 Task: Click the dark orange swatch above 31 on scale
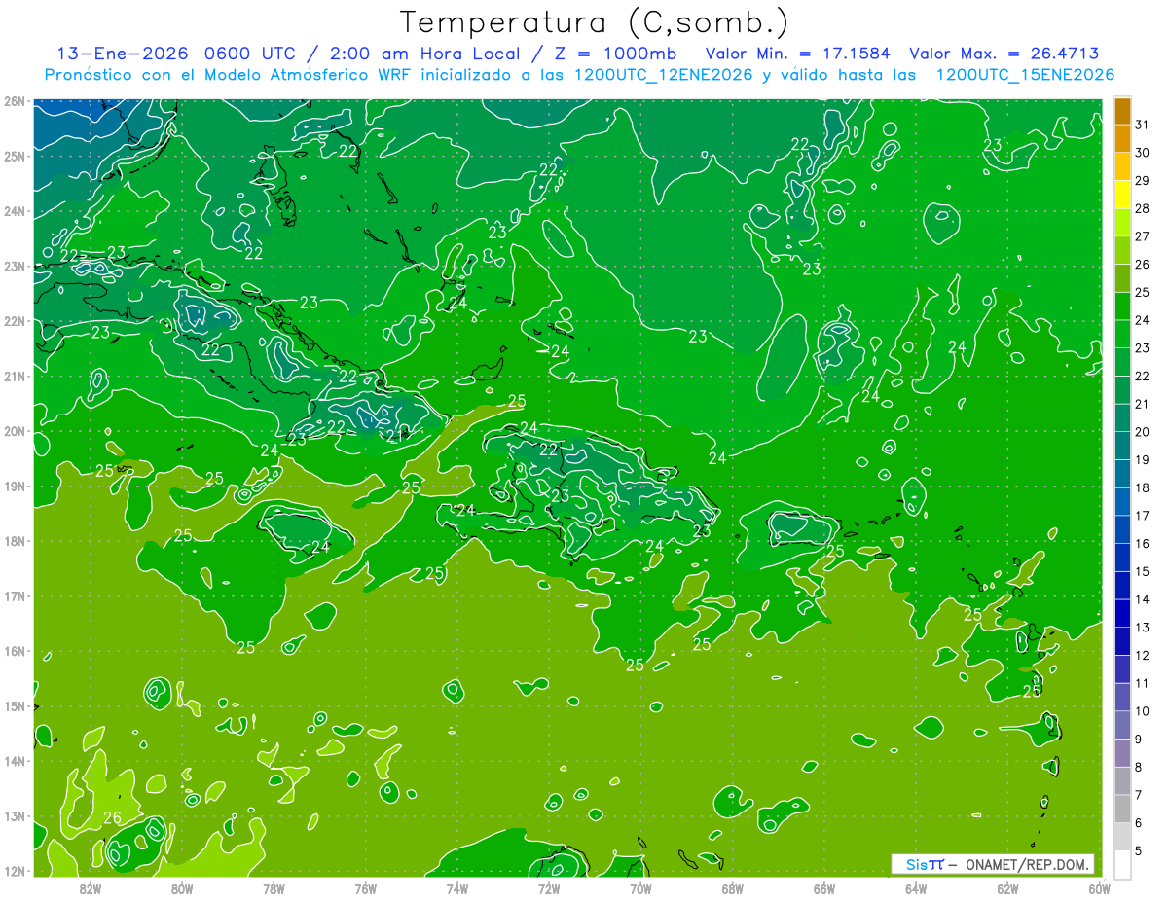(x=1123, y=112)
